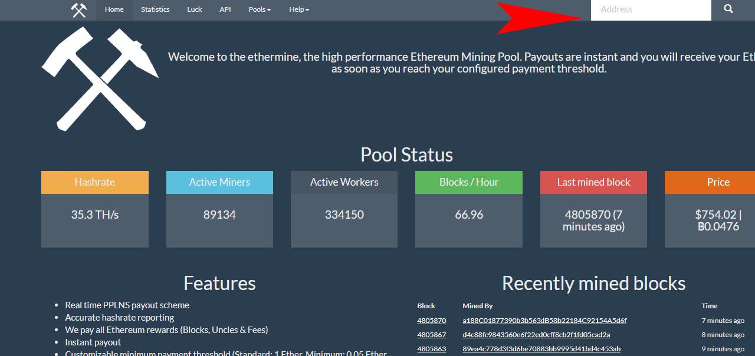Open the Luck page

point(195,9)
